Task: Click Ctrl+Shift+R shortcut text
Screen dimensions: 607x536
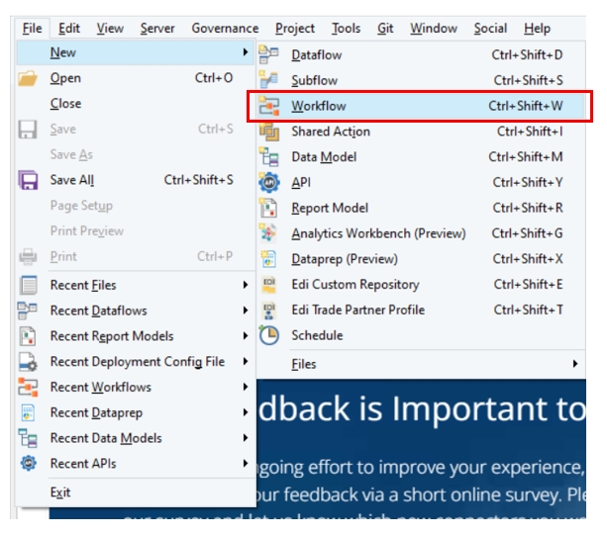Action: [528, 208]
